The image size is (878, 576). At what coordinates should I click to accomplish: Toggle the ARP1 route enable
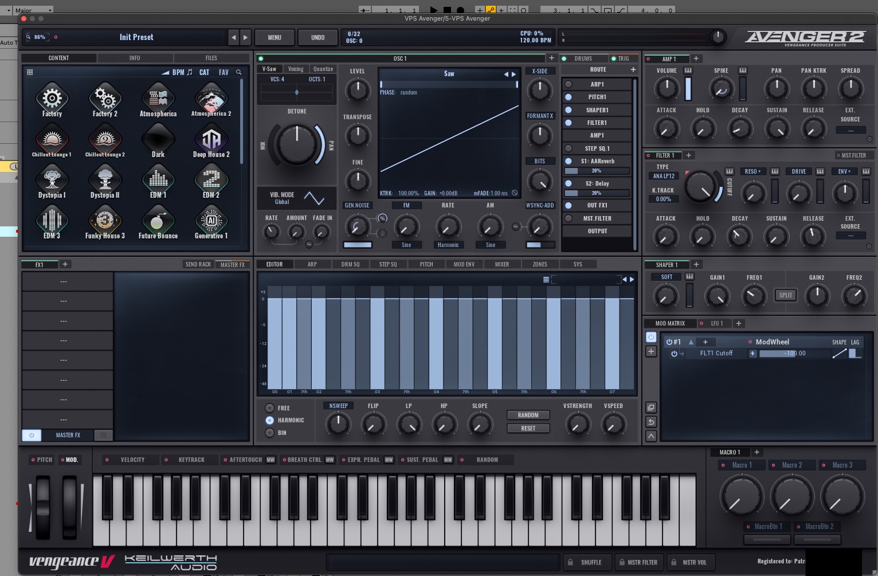click(x=569, y=84)
